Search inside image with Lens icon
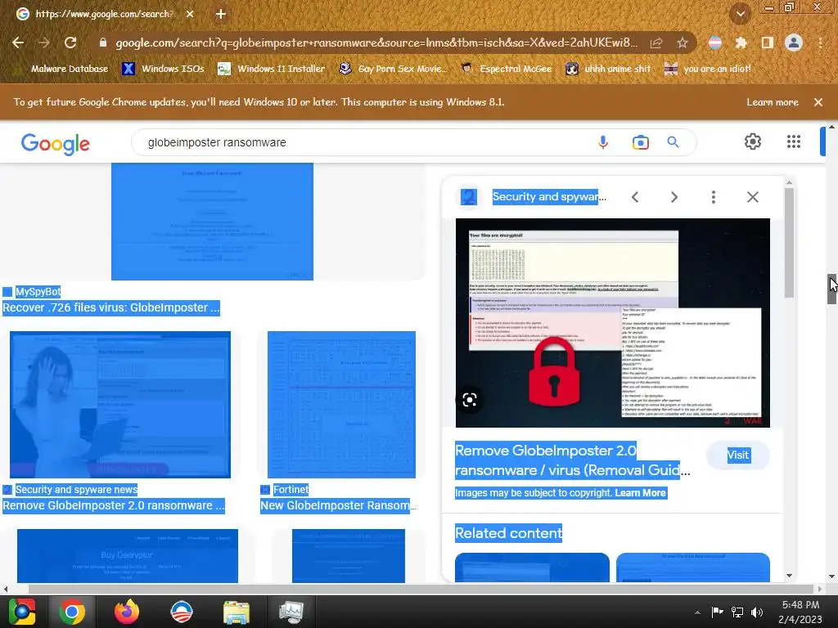The width and height of the screenshot is (838, 628). point(470,400)
